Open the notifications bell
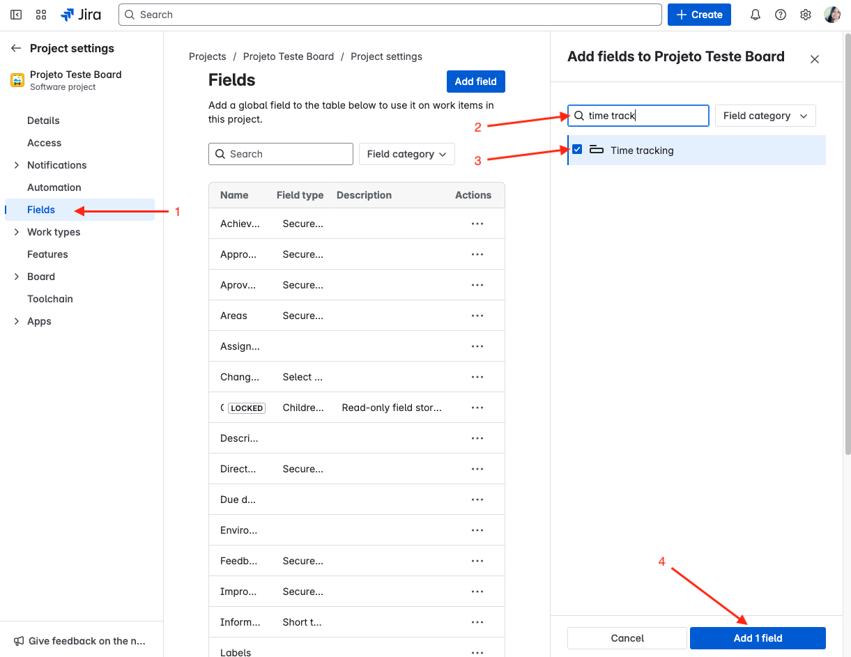 tap(755, 15)
